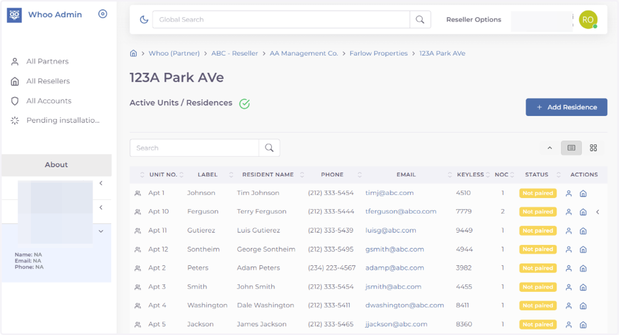
Task: Click Add Residence button
Action: point(566,107)
